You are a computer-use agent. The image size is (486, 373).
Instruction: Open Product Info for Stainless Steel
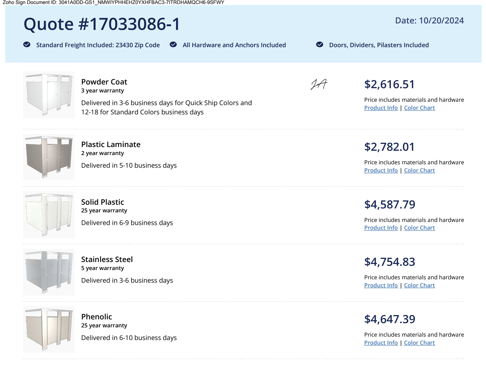[381, 285]
